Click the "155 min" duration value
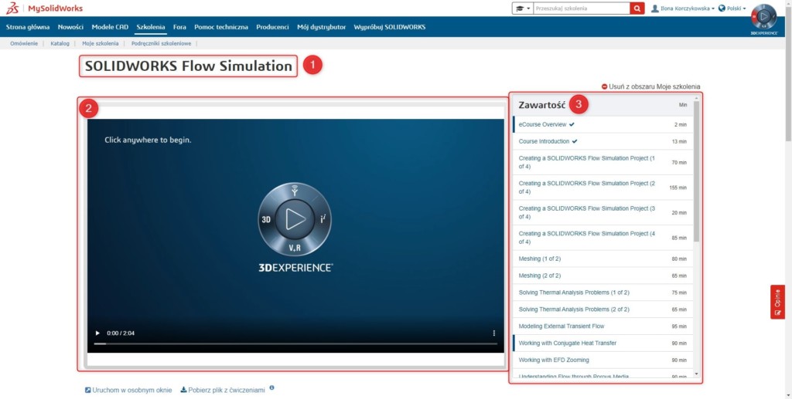Image resolution: width=792 pixels, height=399 pixels. pyautogui.click(x=678, y=188)
